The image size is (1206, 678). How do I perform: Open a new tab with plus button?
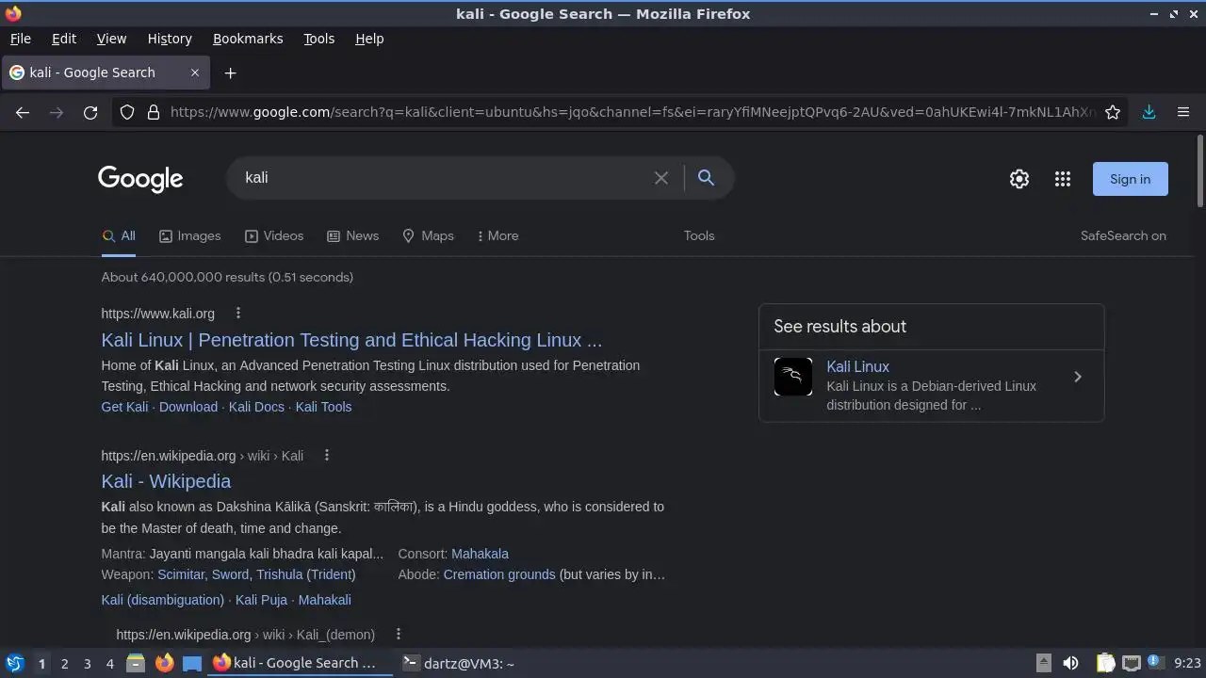[230, 73]
